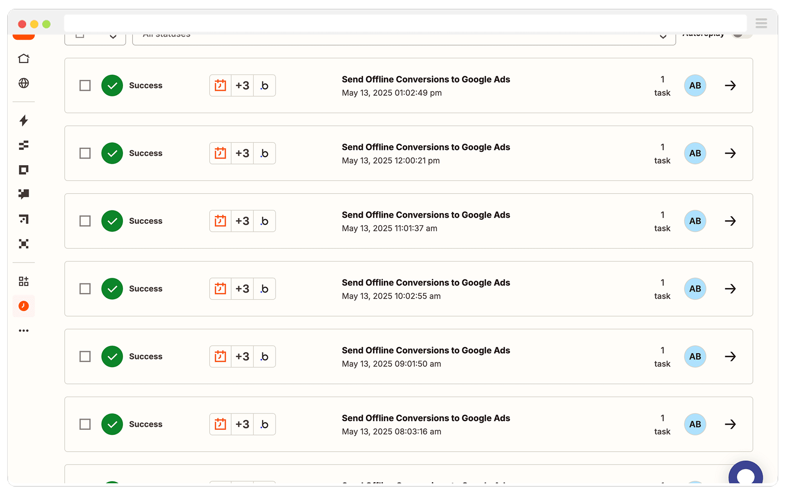The image size is (785, 494).
Task: Open the help chat bubble button
Action: click(x=746, y=473)
